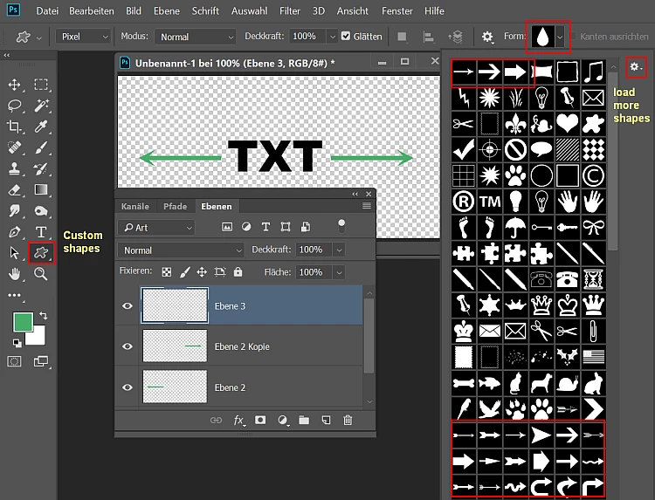Hide the Ebene 3 layer
This screenshot has width=655, height=500.
128,306
